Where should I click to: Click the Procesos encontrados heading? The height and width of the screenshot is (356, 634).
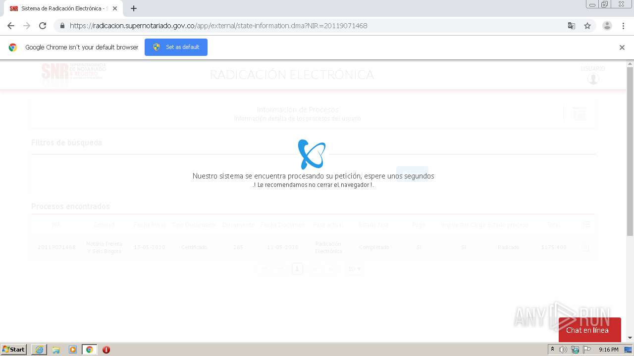click(70, 206)
